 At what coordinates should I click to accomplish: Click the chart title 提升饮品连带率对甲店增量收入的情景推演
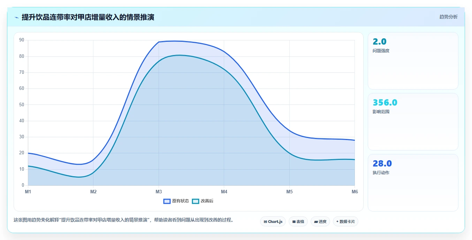[88, 17]
